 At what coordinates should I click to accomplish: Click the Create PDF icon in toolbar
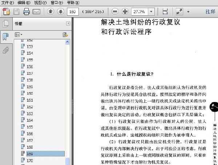click(6, 11)
